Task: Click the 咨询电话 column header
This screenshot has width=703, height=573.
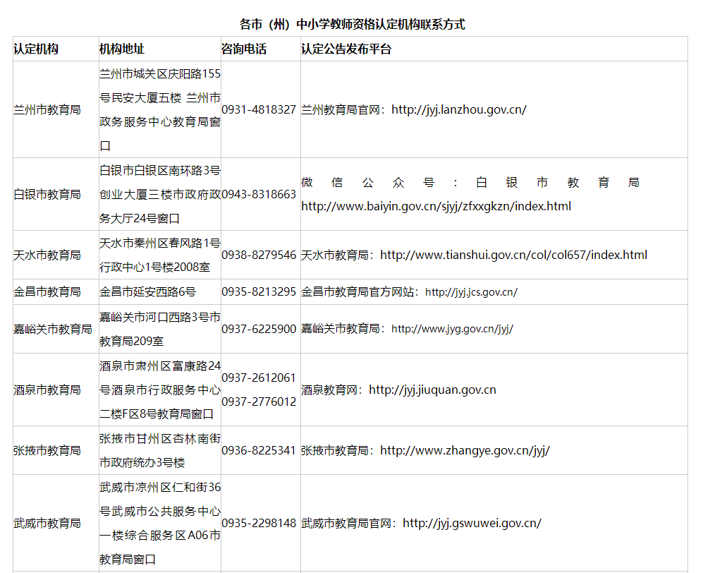Action: click(244, 49)
